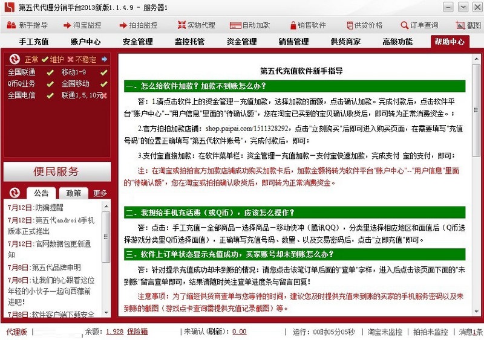Screen dimensions: 484x340
Task: Click 更多 to see more announcements
Action: pos(100,193)
